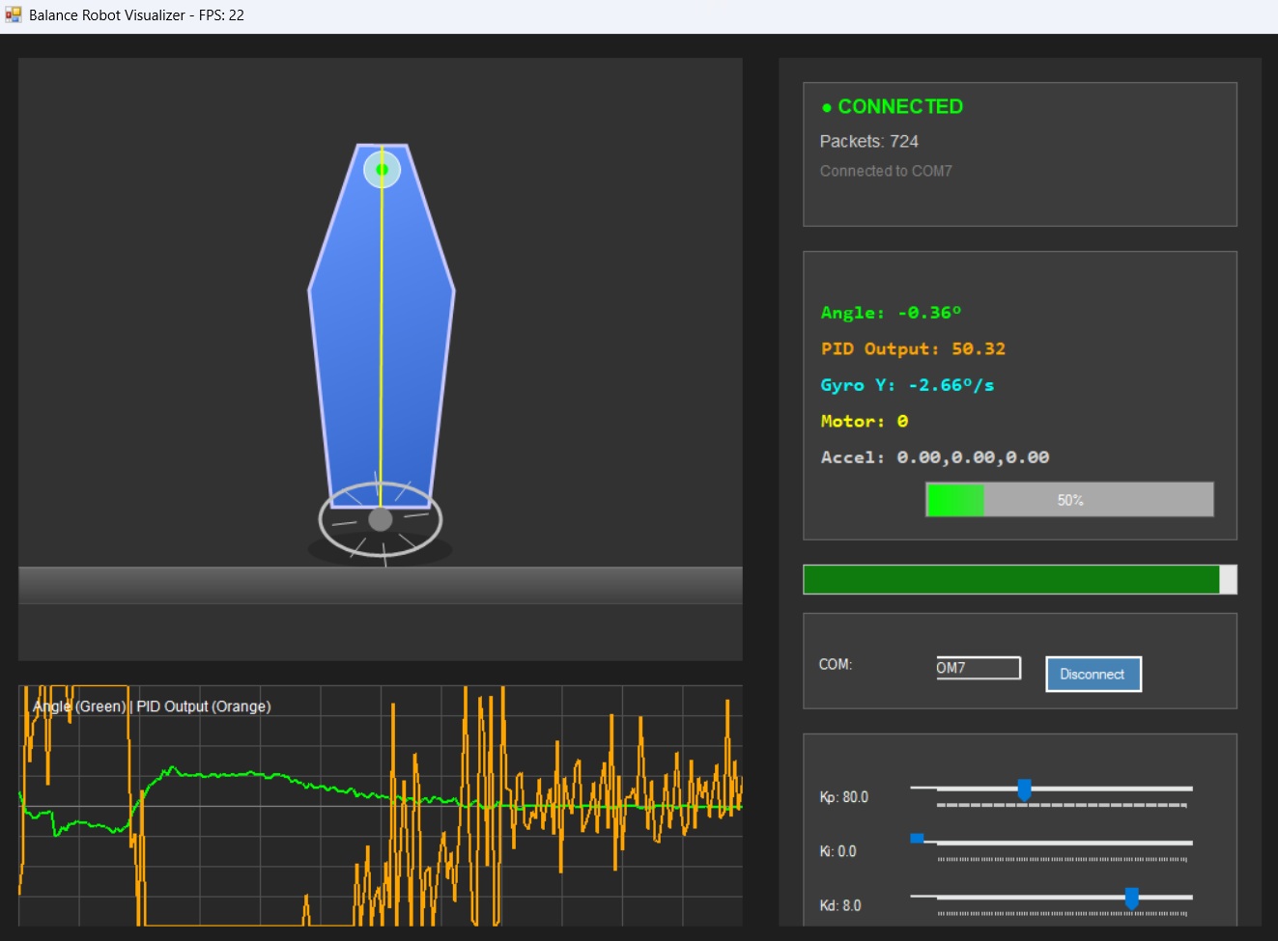Screen dimensions: 1278x941
Task: Click the Packets count text
Action: 868,141
